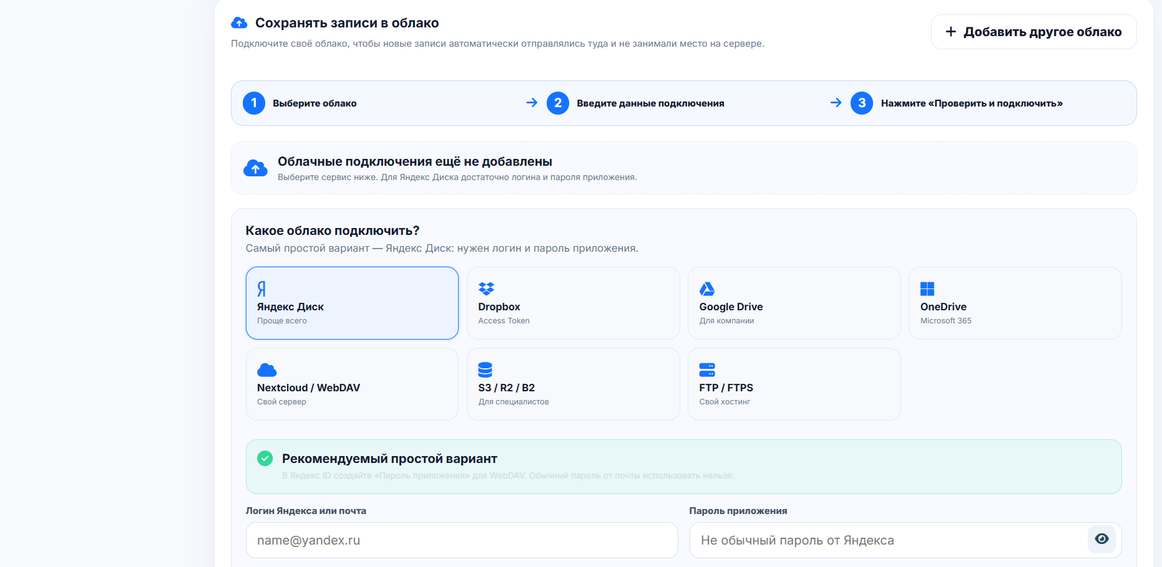This screenshot has height=567, width=1162.
Task: Click the Google Drive triangle icon
Action: [x=707, y=288]
